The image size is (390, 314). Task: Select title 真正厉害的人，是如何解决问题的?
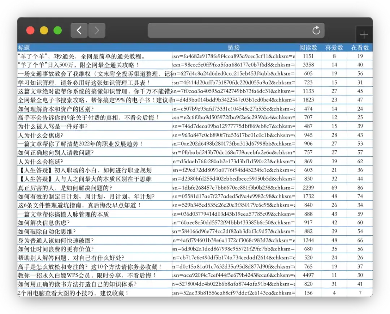[65, 188]
